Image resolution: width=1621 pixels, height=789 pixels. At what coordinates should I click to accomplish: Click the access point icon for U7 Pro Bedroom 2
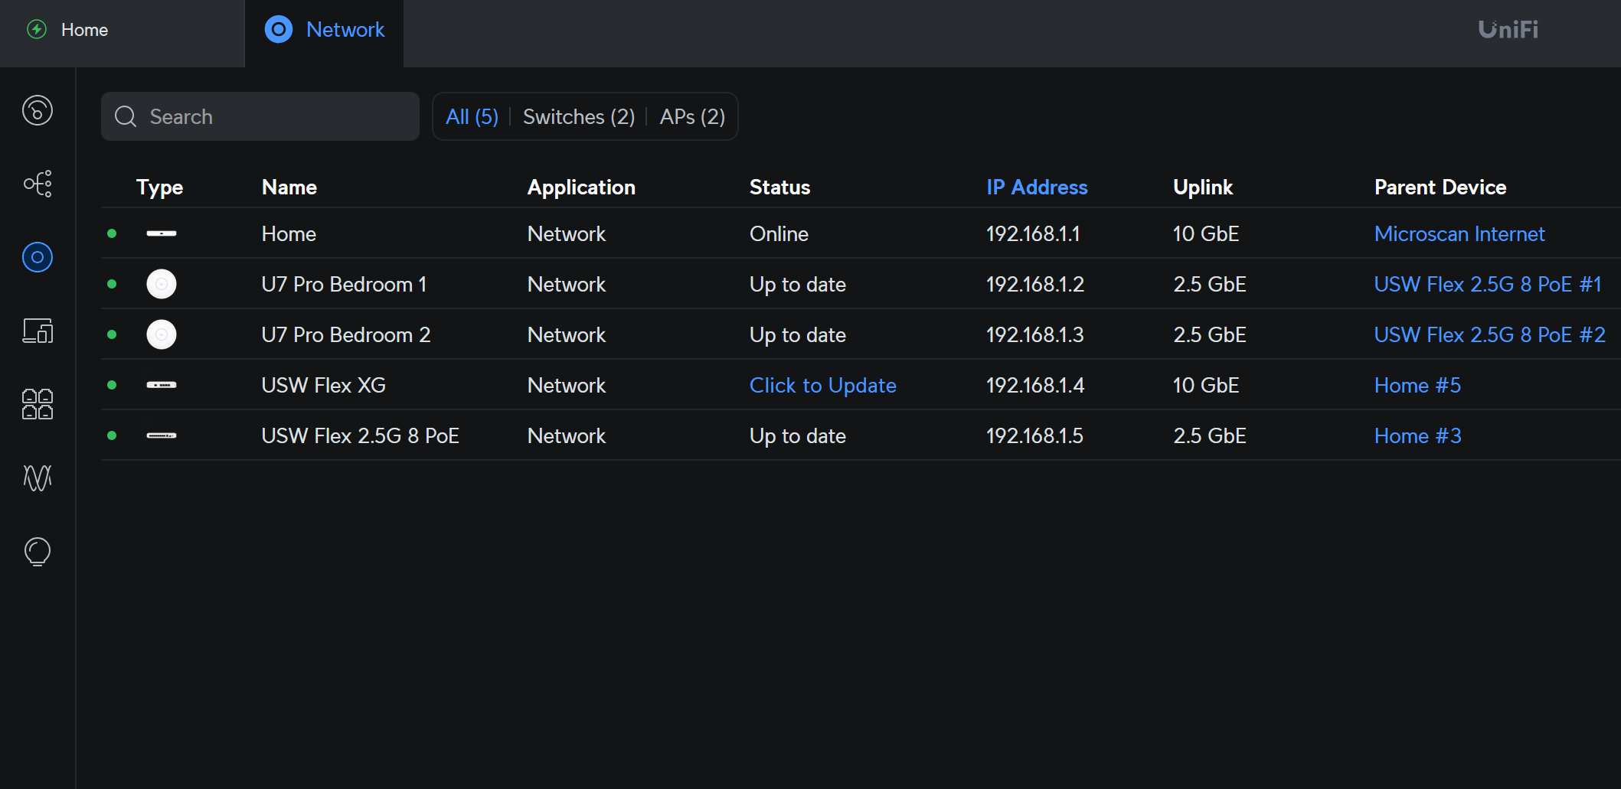click(162, 334)
